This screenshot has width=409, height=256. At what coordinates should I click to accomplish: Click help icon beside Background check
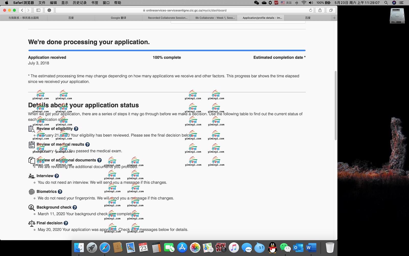click(75, 207)
